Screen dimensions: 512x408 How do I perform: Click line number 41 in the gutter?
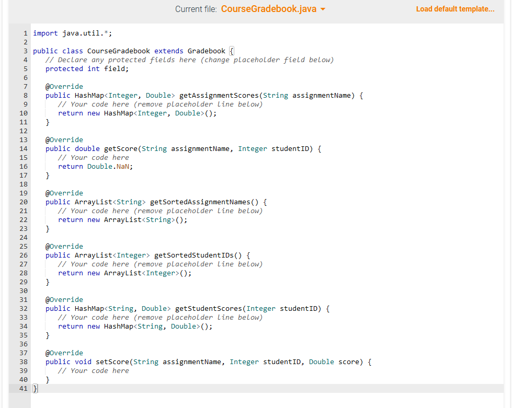[23, 388]
